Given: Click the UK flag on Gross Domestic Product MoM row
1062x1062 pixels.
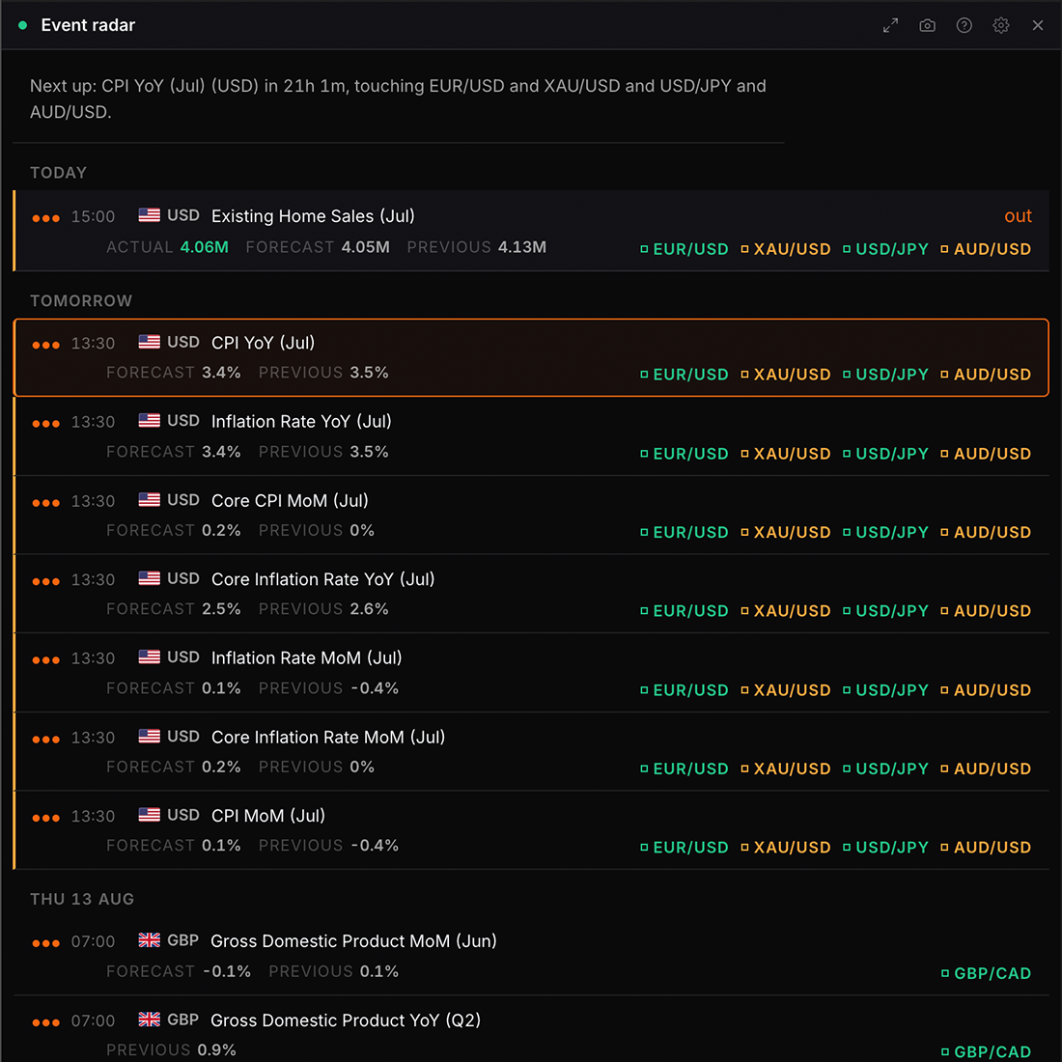Looking at the screenshot, I should point(149,940).
